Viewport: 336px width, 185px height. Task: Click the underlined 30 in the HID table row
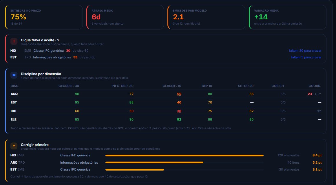[179, 111]
